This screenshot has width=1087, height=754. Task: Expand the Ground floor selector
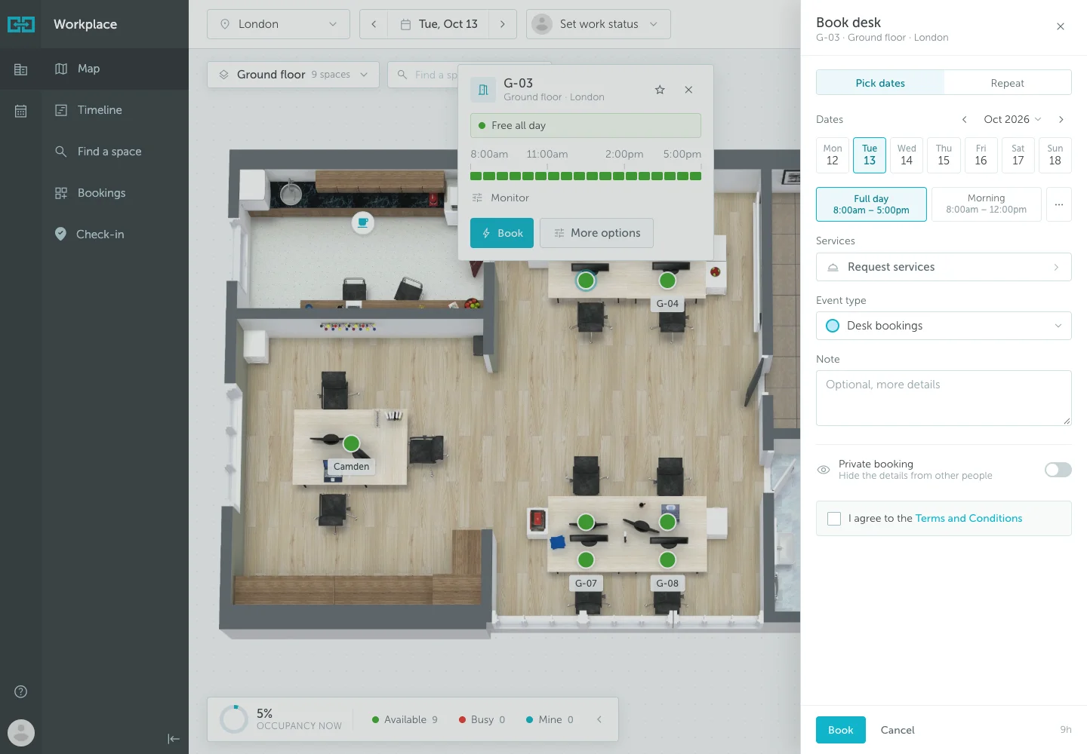(x=293, y=75)
